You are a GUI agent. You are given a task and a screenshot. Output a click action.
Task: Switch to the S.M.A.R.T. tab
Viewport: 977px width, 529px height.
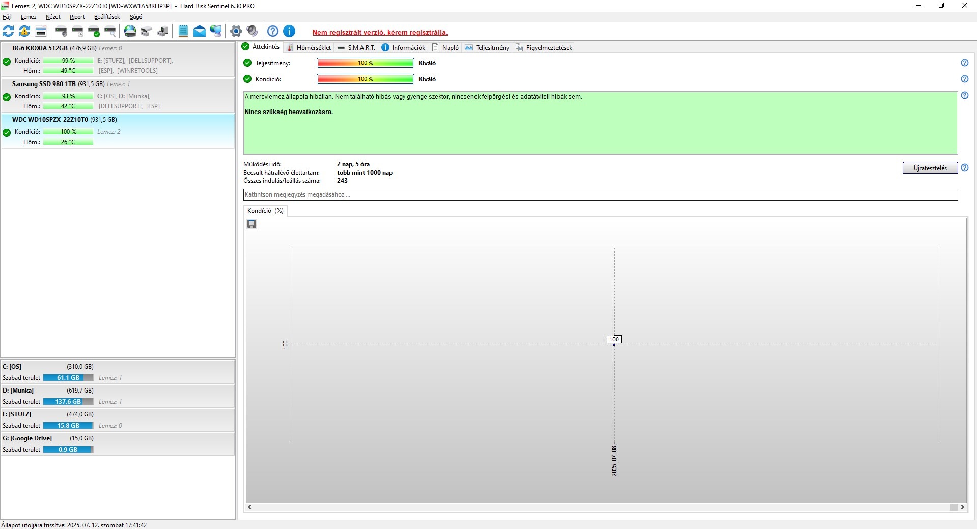(x=356, y=48)
